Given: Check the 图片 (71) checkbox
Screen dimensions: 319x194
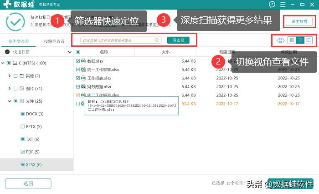Looking at the screenshot, I should coord(15,89).
